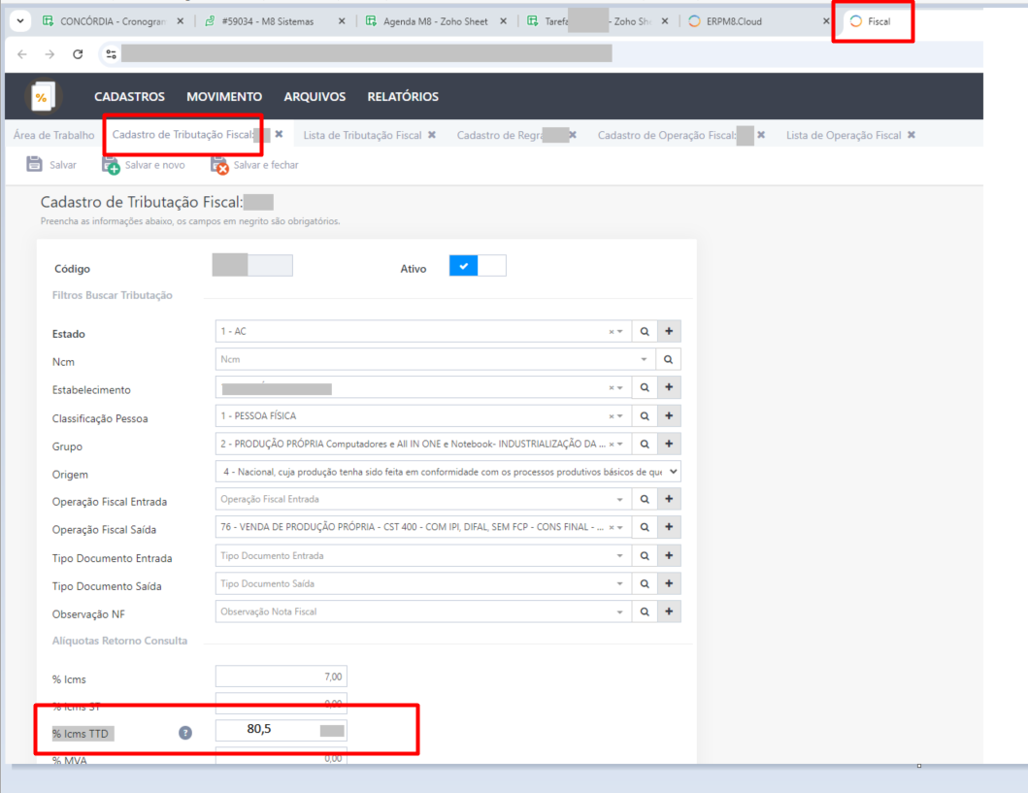This screenshot has height=793, width=1028.
Task: Open the Grupo dropdown PRODUÇÃO PRÓPRIA
Action: [x=423, y=444]
